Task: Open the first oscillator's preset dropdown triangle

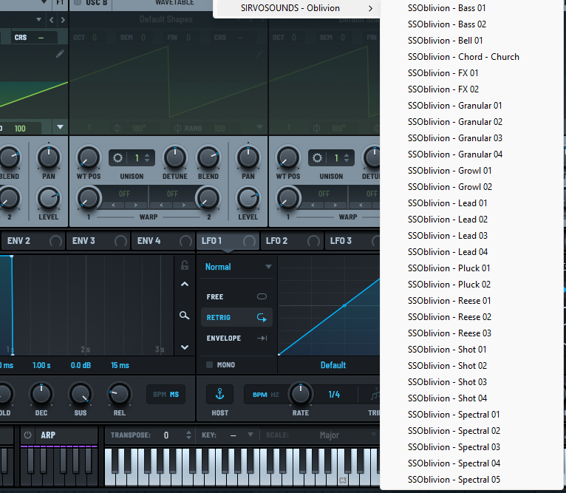Action: click(38, 19)
